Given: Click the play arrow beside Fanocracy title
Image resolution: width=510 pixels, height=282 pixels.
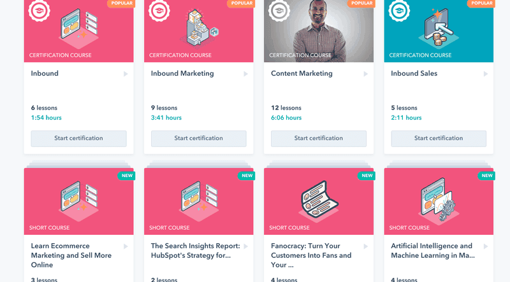Looking at the screenshot, I should click(x=365, y=246).
